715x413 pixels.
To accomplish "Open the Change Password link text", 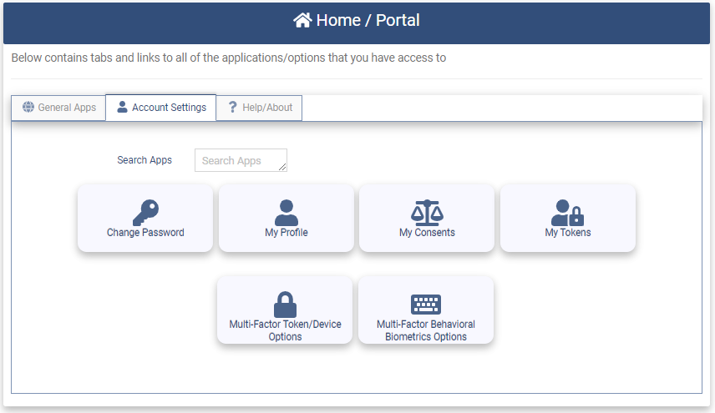I will coord(145,233).
